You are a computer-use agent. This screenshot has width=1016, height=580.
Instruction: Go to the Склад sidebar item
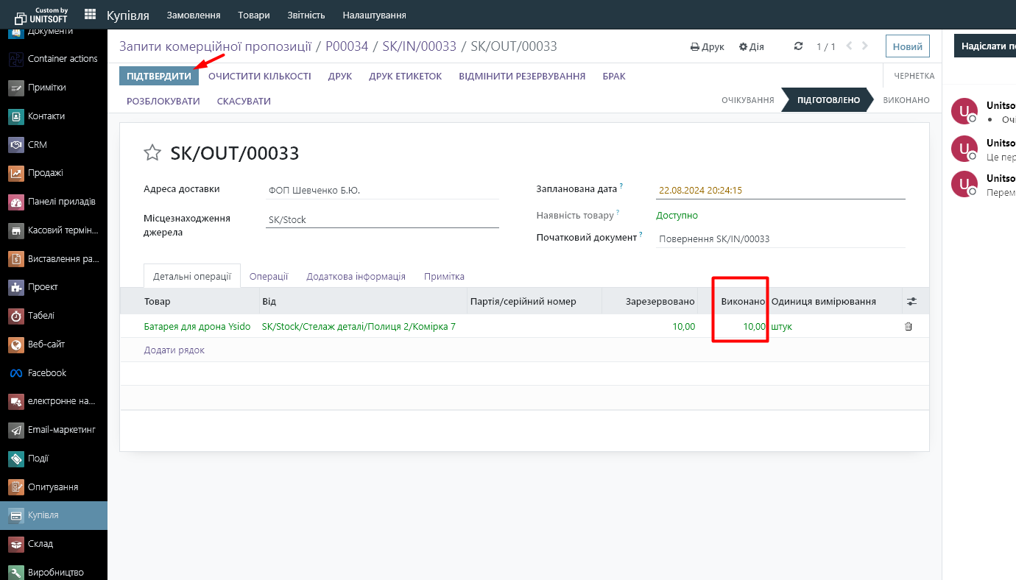pos(40,544)
